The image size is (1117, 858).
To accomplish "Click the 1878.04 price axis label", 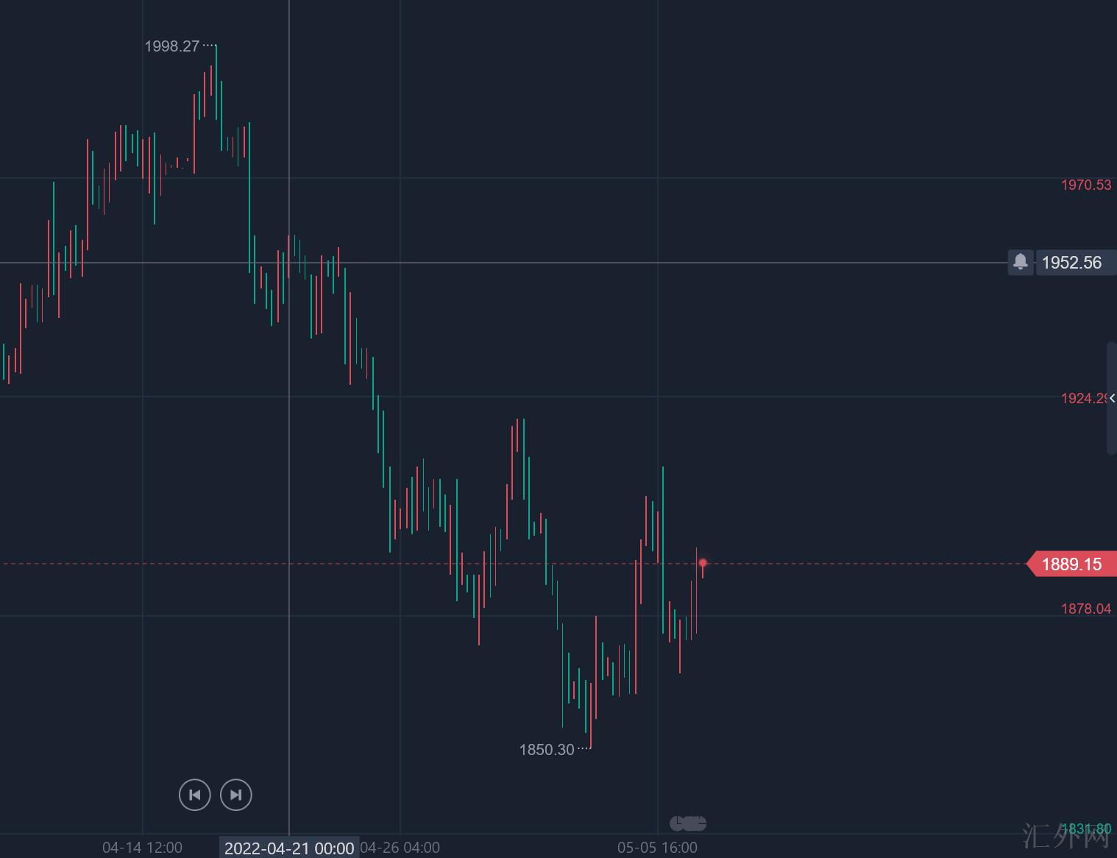I will 1085,609.
